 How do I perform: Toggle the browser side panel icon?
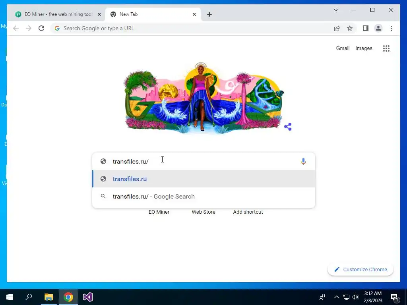366,28
